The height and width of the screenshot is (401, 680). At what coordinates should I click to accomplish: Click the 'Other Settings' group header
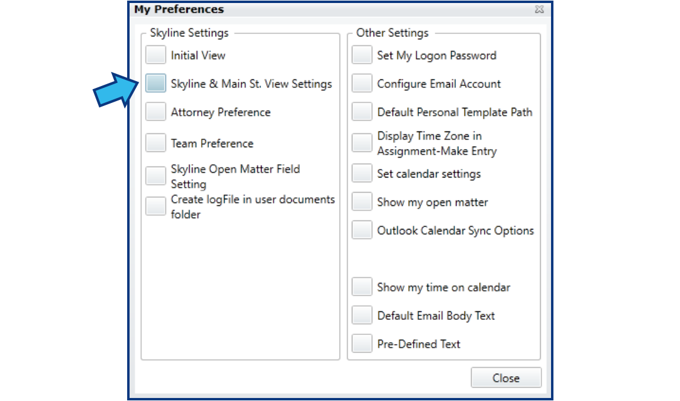392,33
